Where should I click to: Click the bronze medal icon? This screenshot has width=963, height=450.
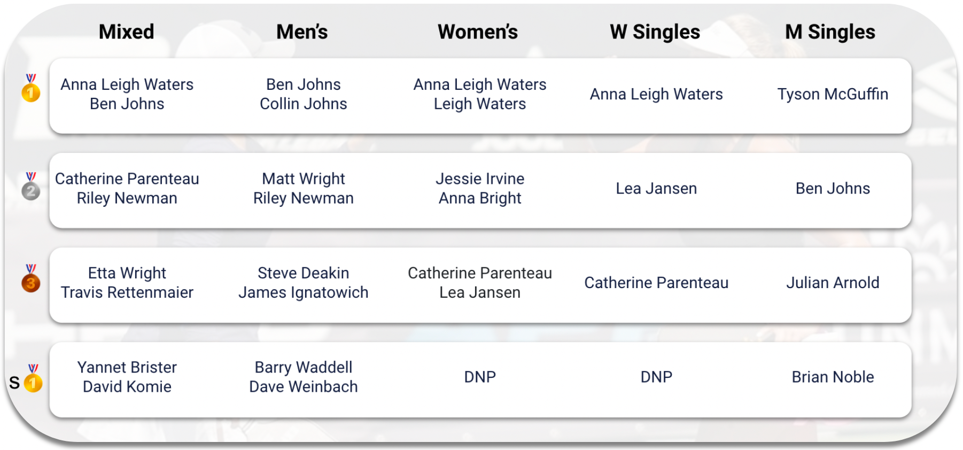[31, 278]
